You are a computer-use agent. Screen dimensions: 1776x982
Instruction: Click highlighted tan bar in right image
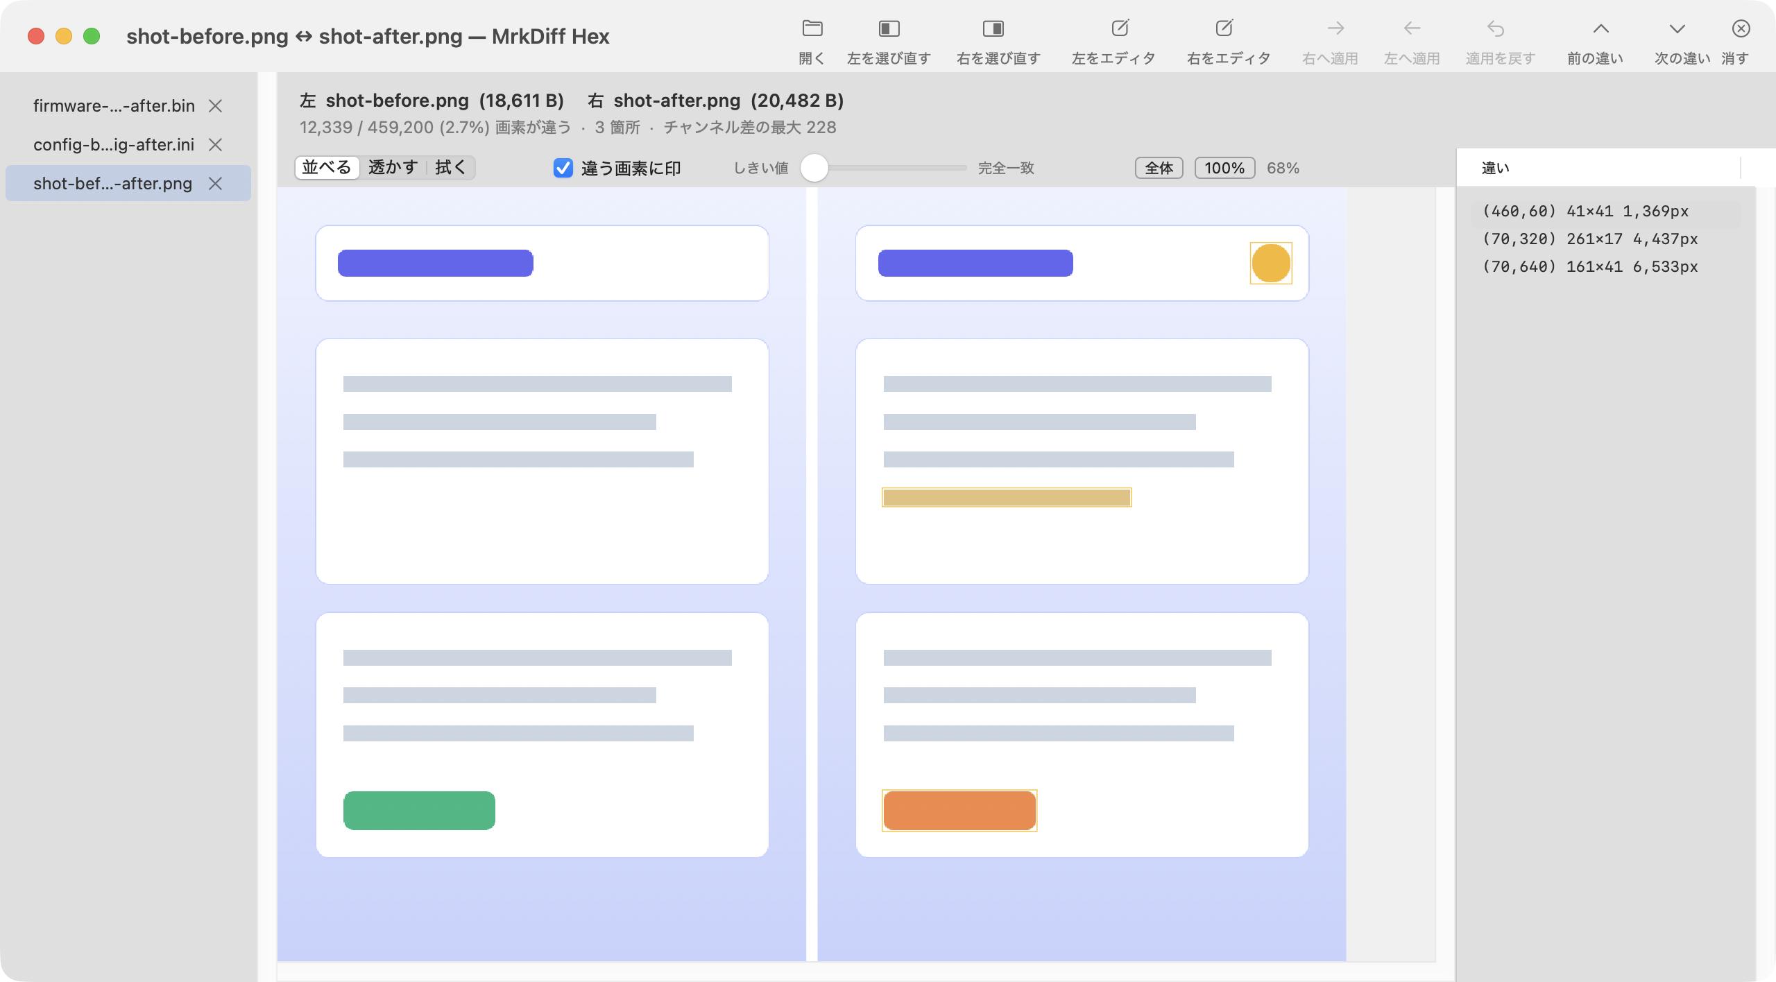pos(1006,497)
